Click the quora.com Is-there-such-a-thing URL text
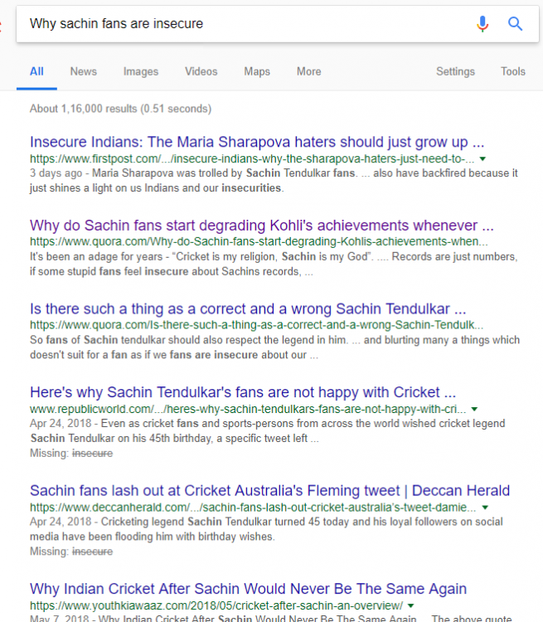Viewport: 543px width, 622px height. pos(256,324)
